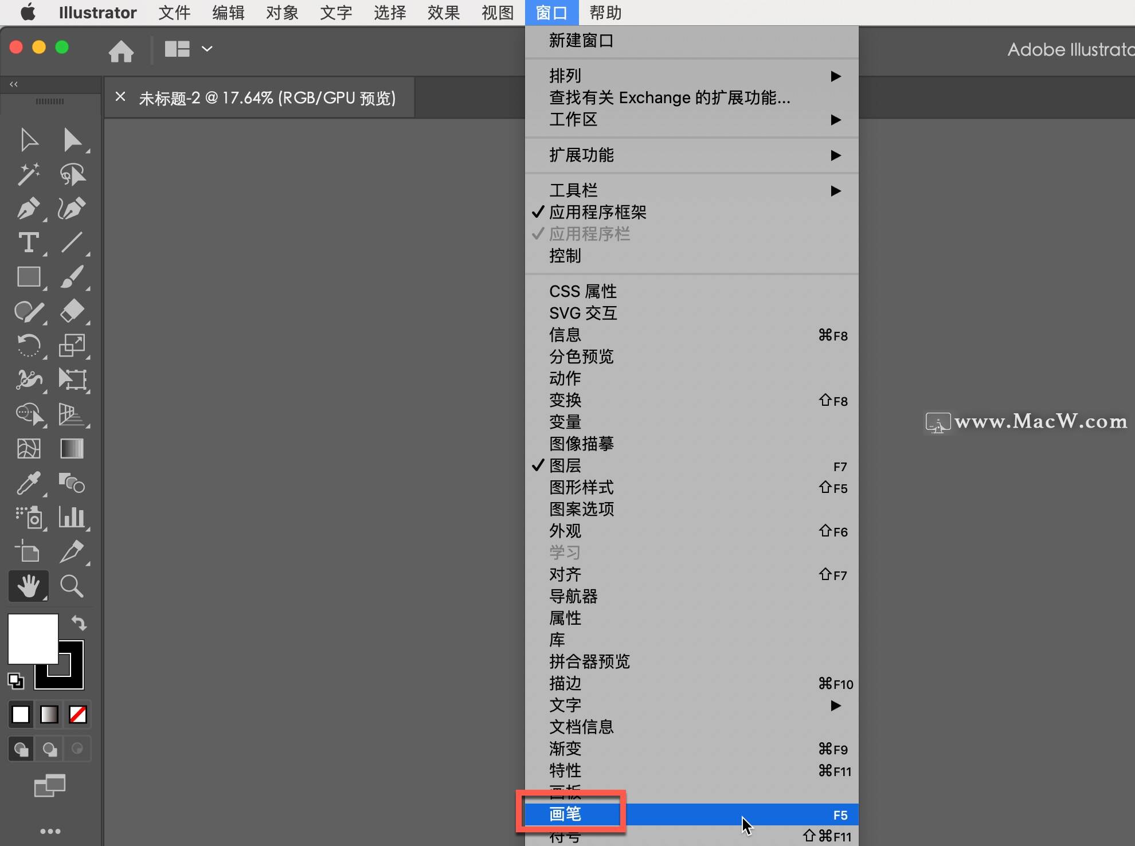Select the Shaper tool
1135x846 pixels.
[x=29, y=311]
